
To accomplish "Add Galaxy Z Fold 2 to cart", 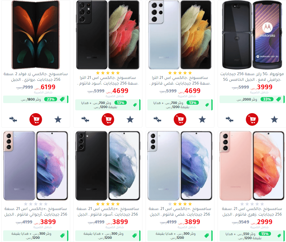I will click(x=36, y=119).
